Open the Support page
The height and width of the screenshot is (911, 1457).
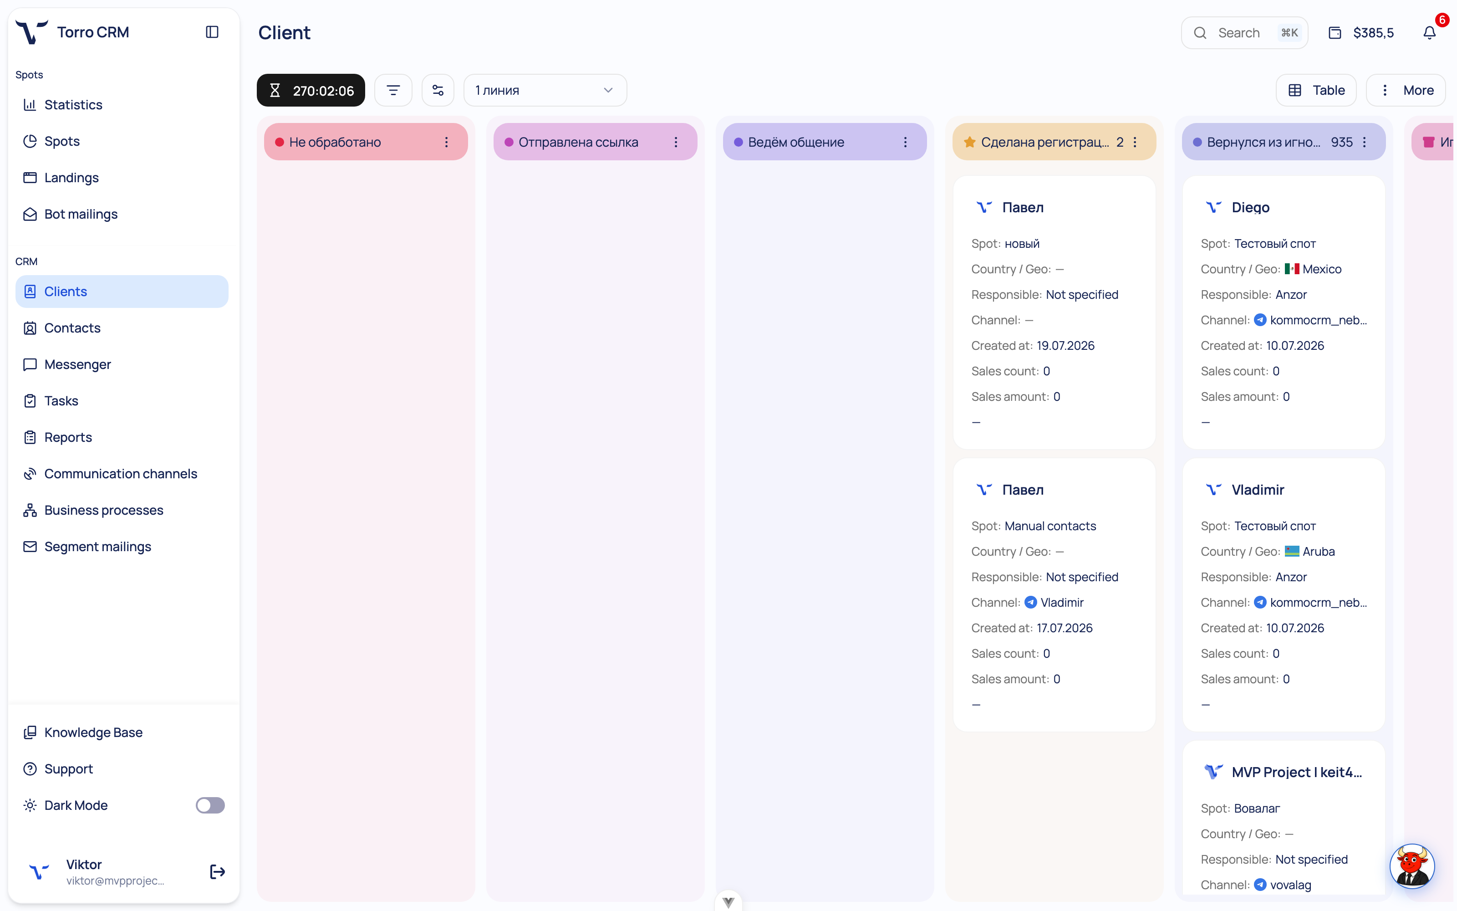122,769
